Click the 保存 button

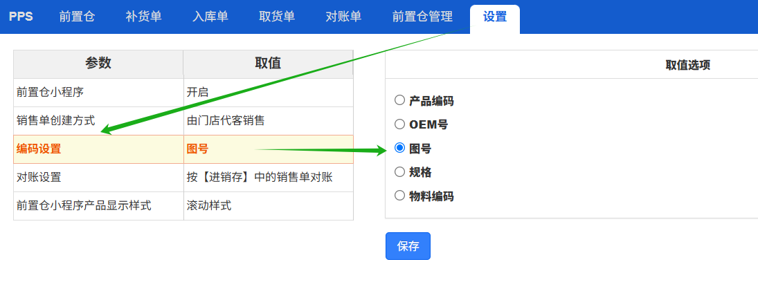[x=408, y=246]
